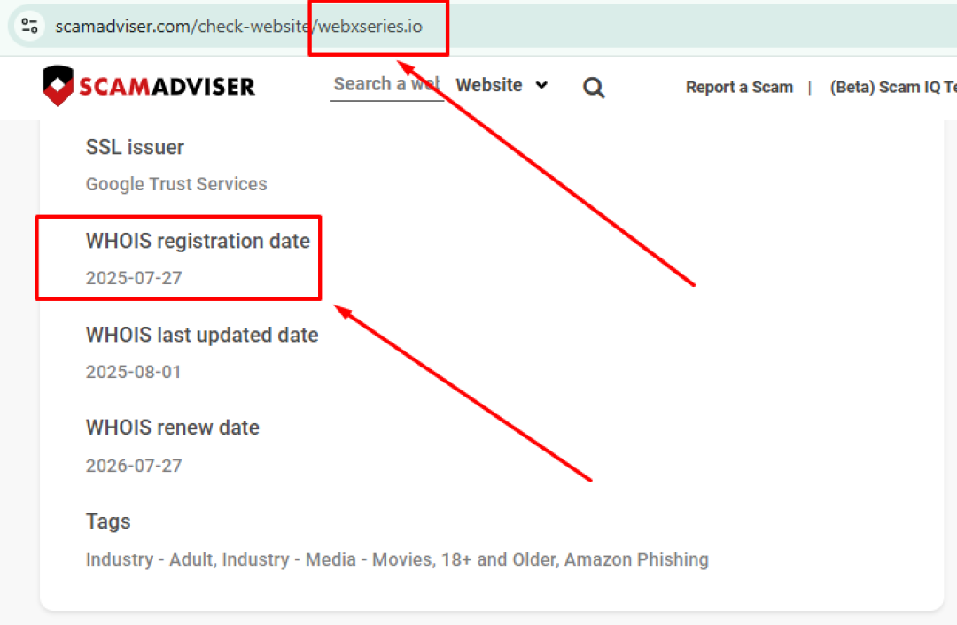Click the browser address bar URL
The image size is (957, 625).
point(238,27)
